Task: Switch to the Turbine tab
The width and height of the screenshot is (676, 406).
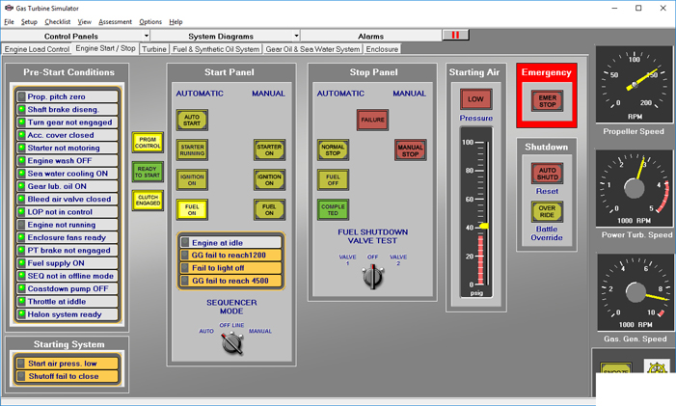Action: pos(154,49)
